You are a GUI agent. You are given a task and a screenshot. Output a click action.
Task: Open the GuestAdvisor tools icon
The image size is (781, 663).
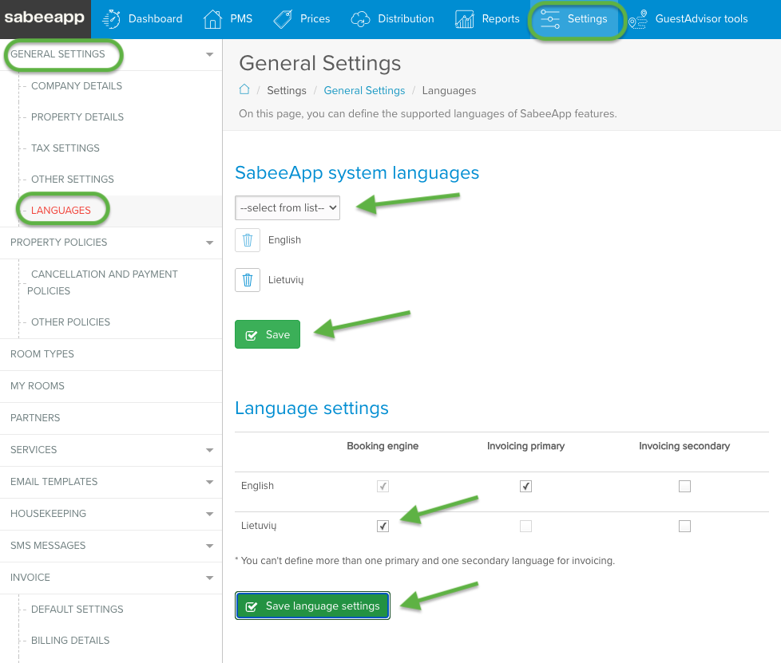tap(638, 19)
